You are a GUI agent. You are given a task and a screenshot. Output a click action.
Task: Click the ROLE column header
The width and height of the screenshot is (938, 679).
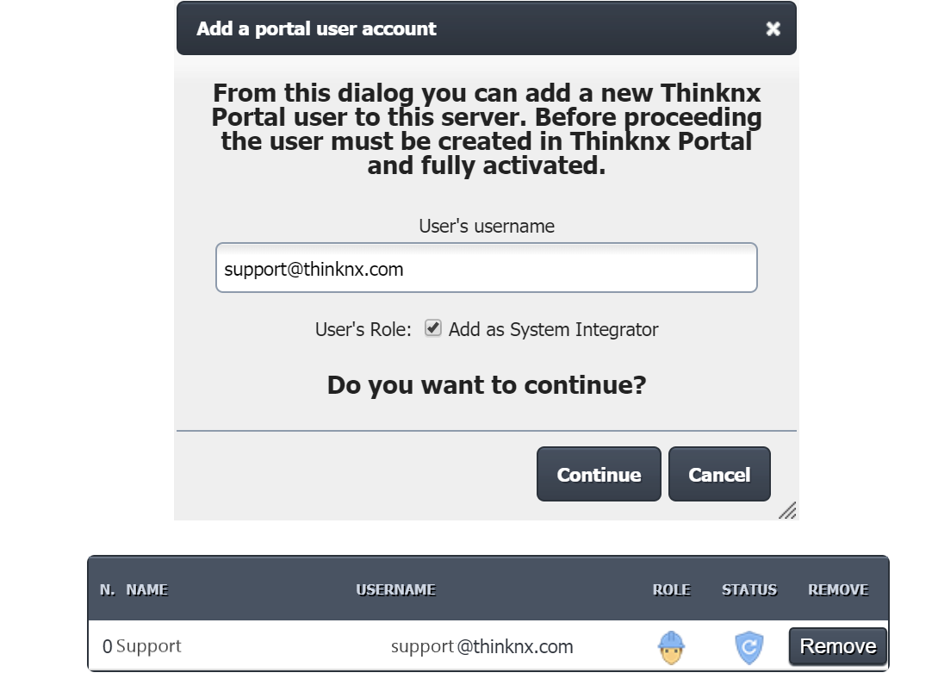[x=671, y=590]
